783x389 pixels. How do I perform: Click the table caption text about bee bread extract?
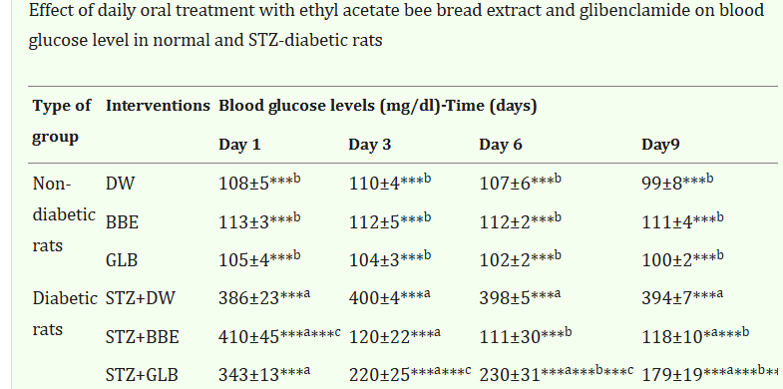pyautogui.click(x=397, y=25)
